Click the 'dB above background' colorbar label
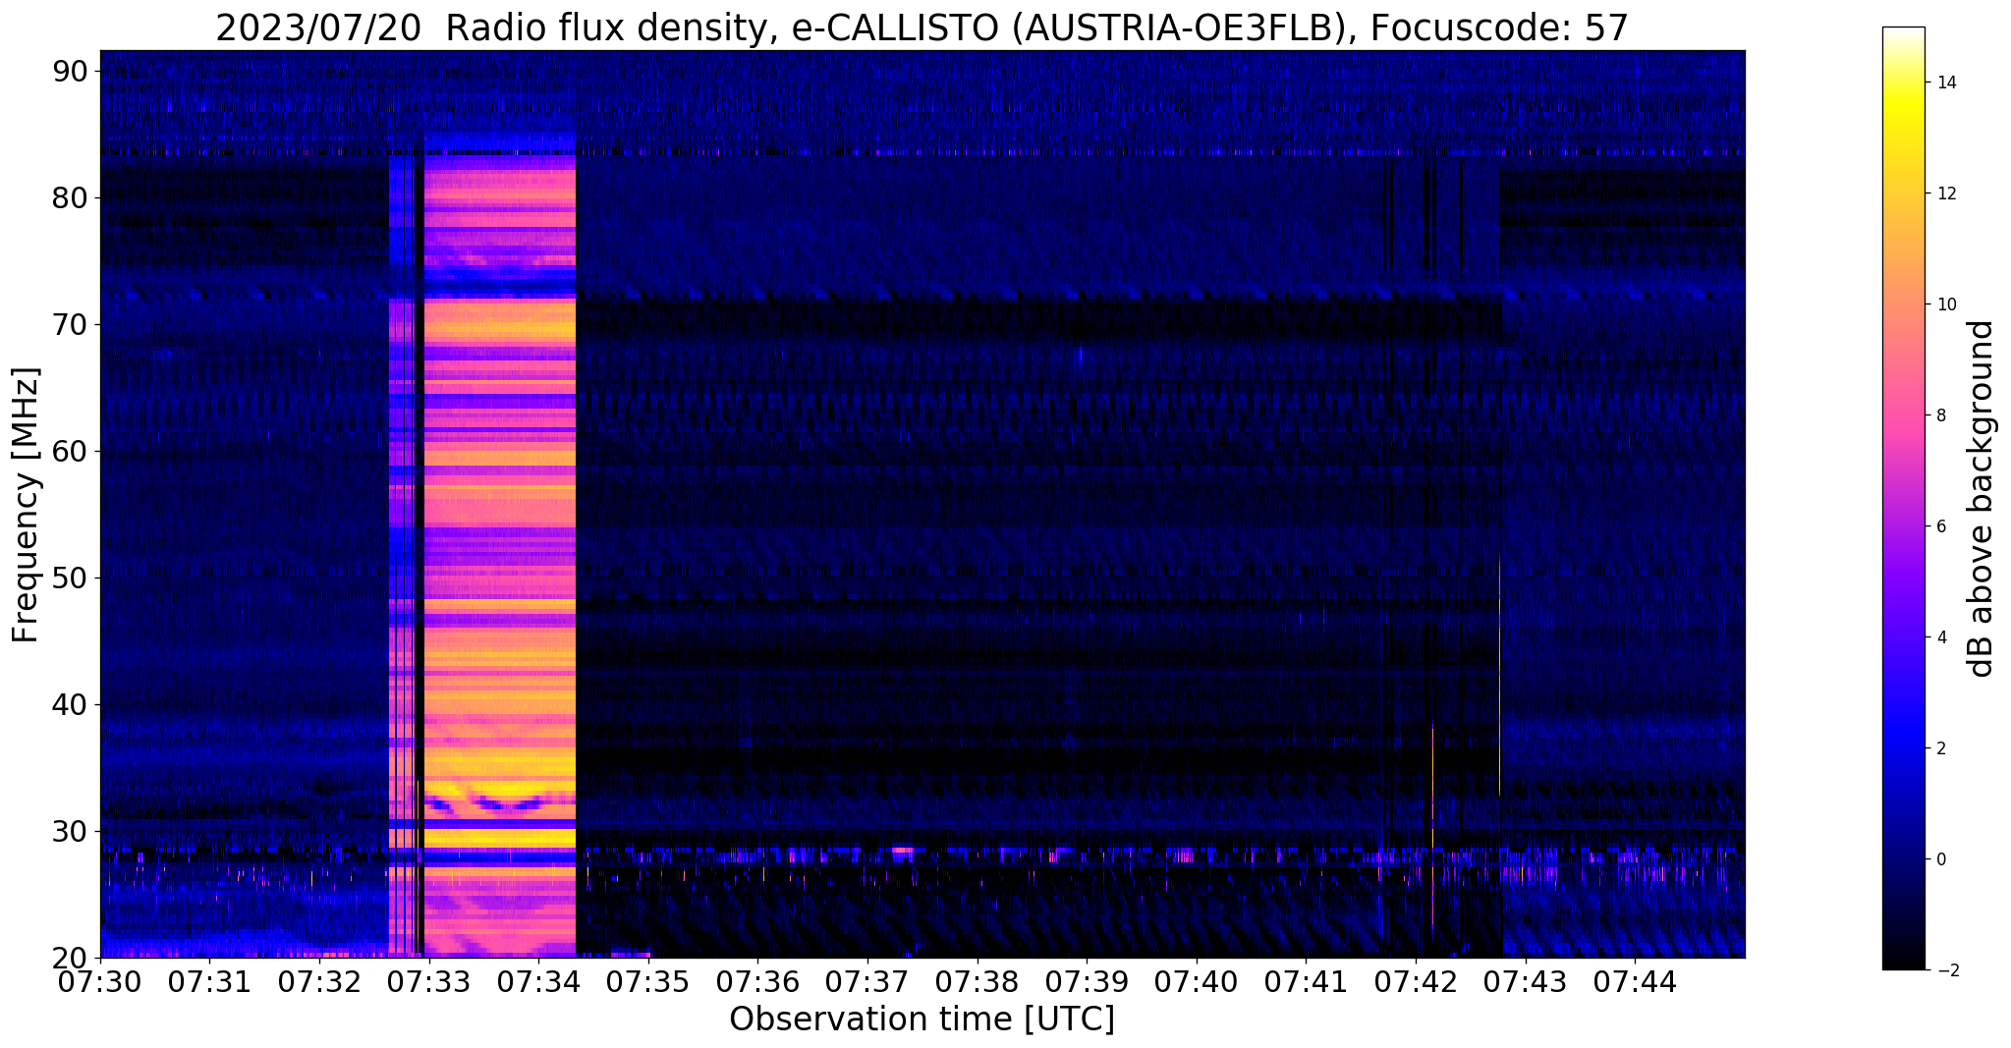 pyautogui.click(x=1982, y=498)
